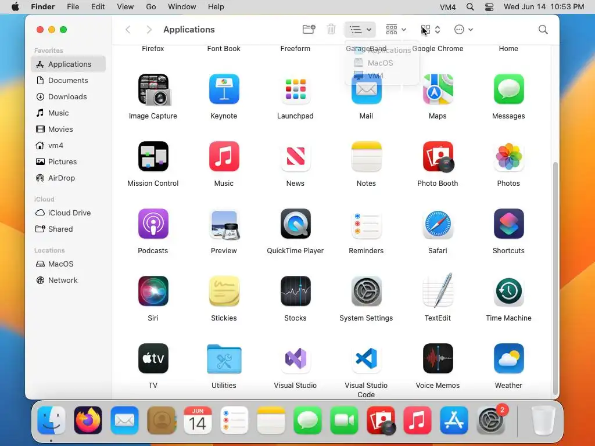Open Network in the sidebar

69,280
